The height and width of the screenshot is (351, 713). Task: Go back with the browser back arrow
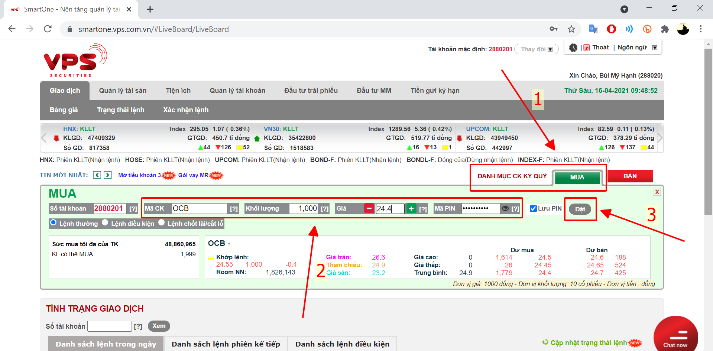point(12,29)
